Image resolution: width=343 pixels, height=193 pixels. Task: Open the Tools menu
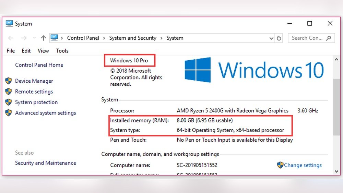[62, 51]
